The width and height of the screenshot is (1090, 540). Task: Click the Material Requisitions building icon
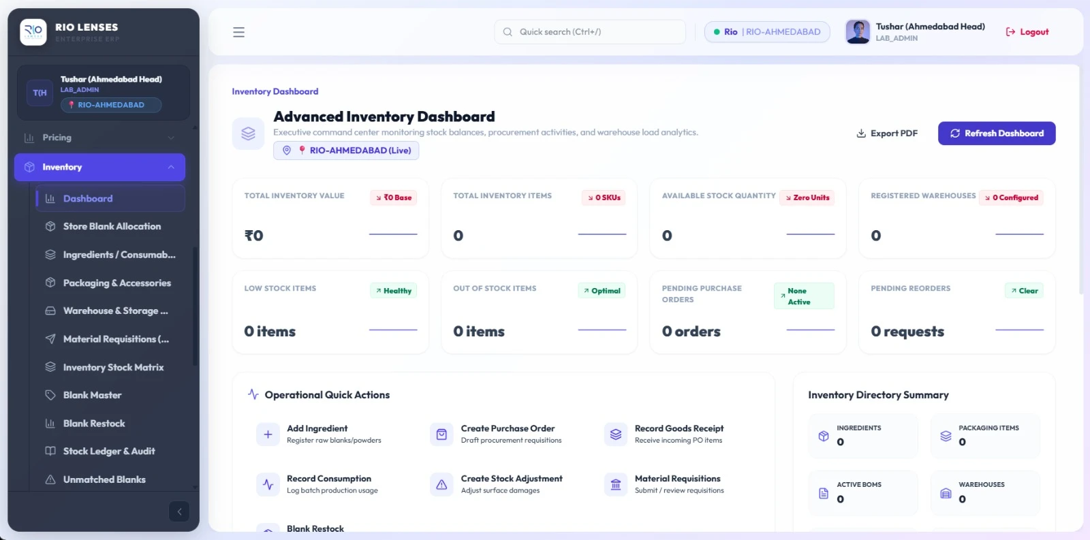pos(616,485)
